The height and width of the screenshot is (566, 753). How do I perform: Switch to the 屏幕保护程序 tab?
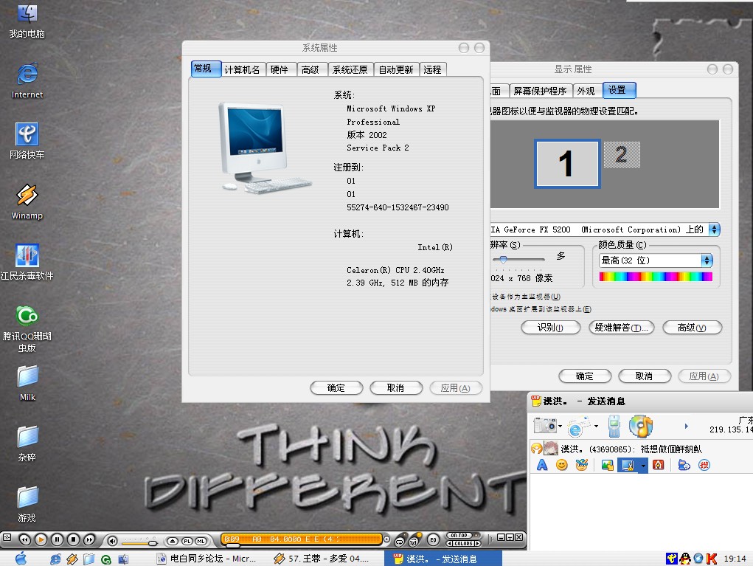click(x=540, y=91)
